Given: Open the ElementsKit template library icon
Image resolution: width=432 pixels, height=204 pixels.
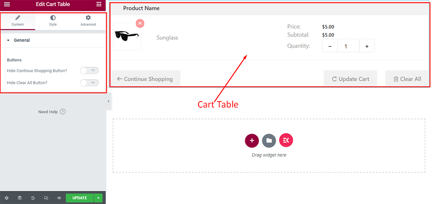Looking at the screenshot, I should pyautogui.click(x=286, y=140).
